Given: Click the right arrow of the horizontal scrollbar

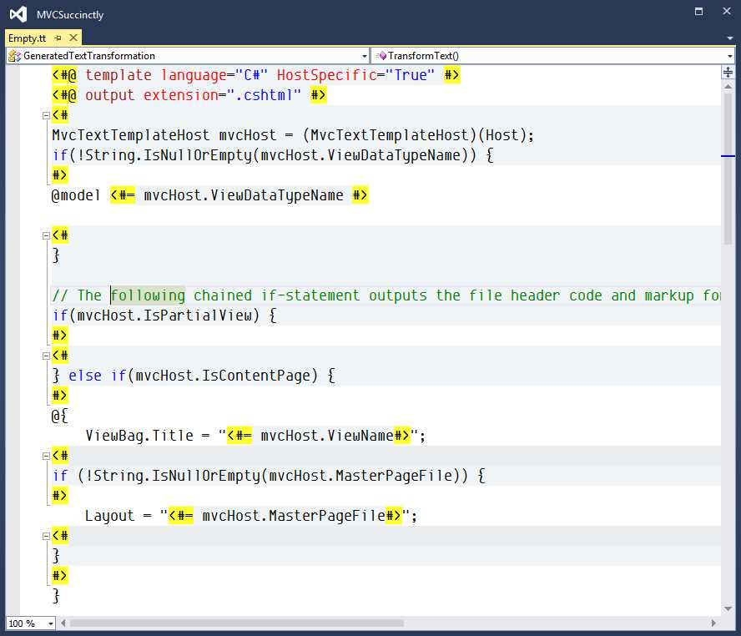Looking at the screenshot, I should tap(714, 623).
